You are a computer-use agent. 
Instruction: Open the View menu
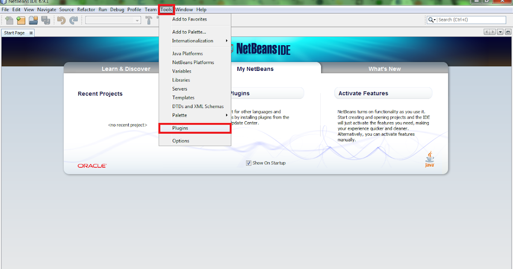29,9
